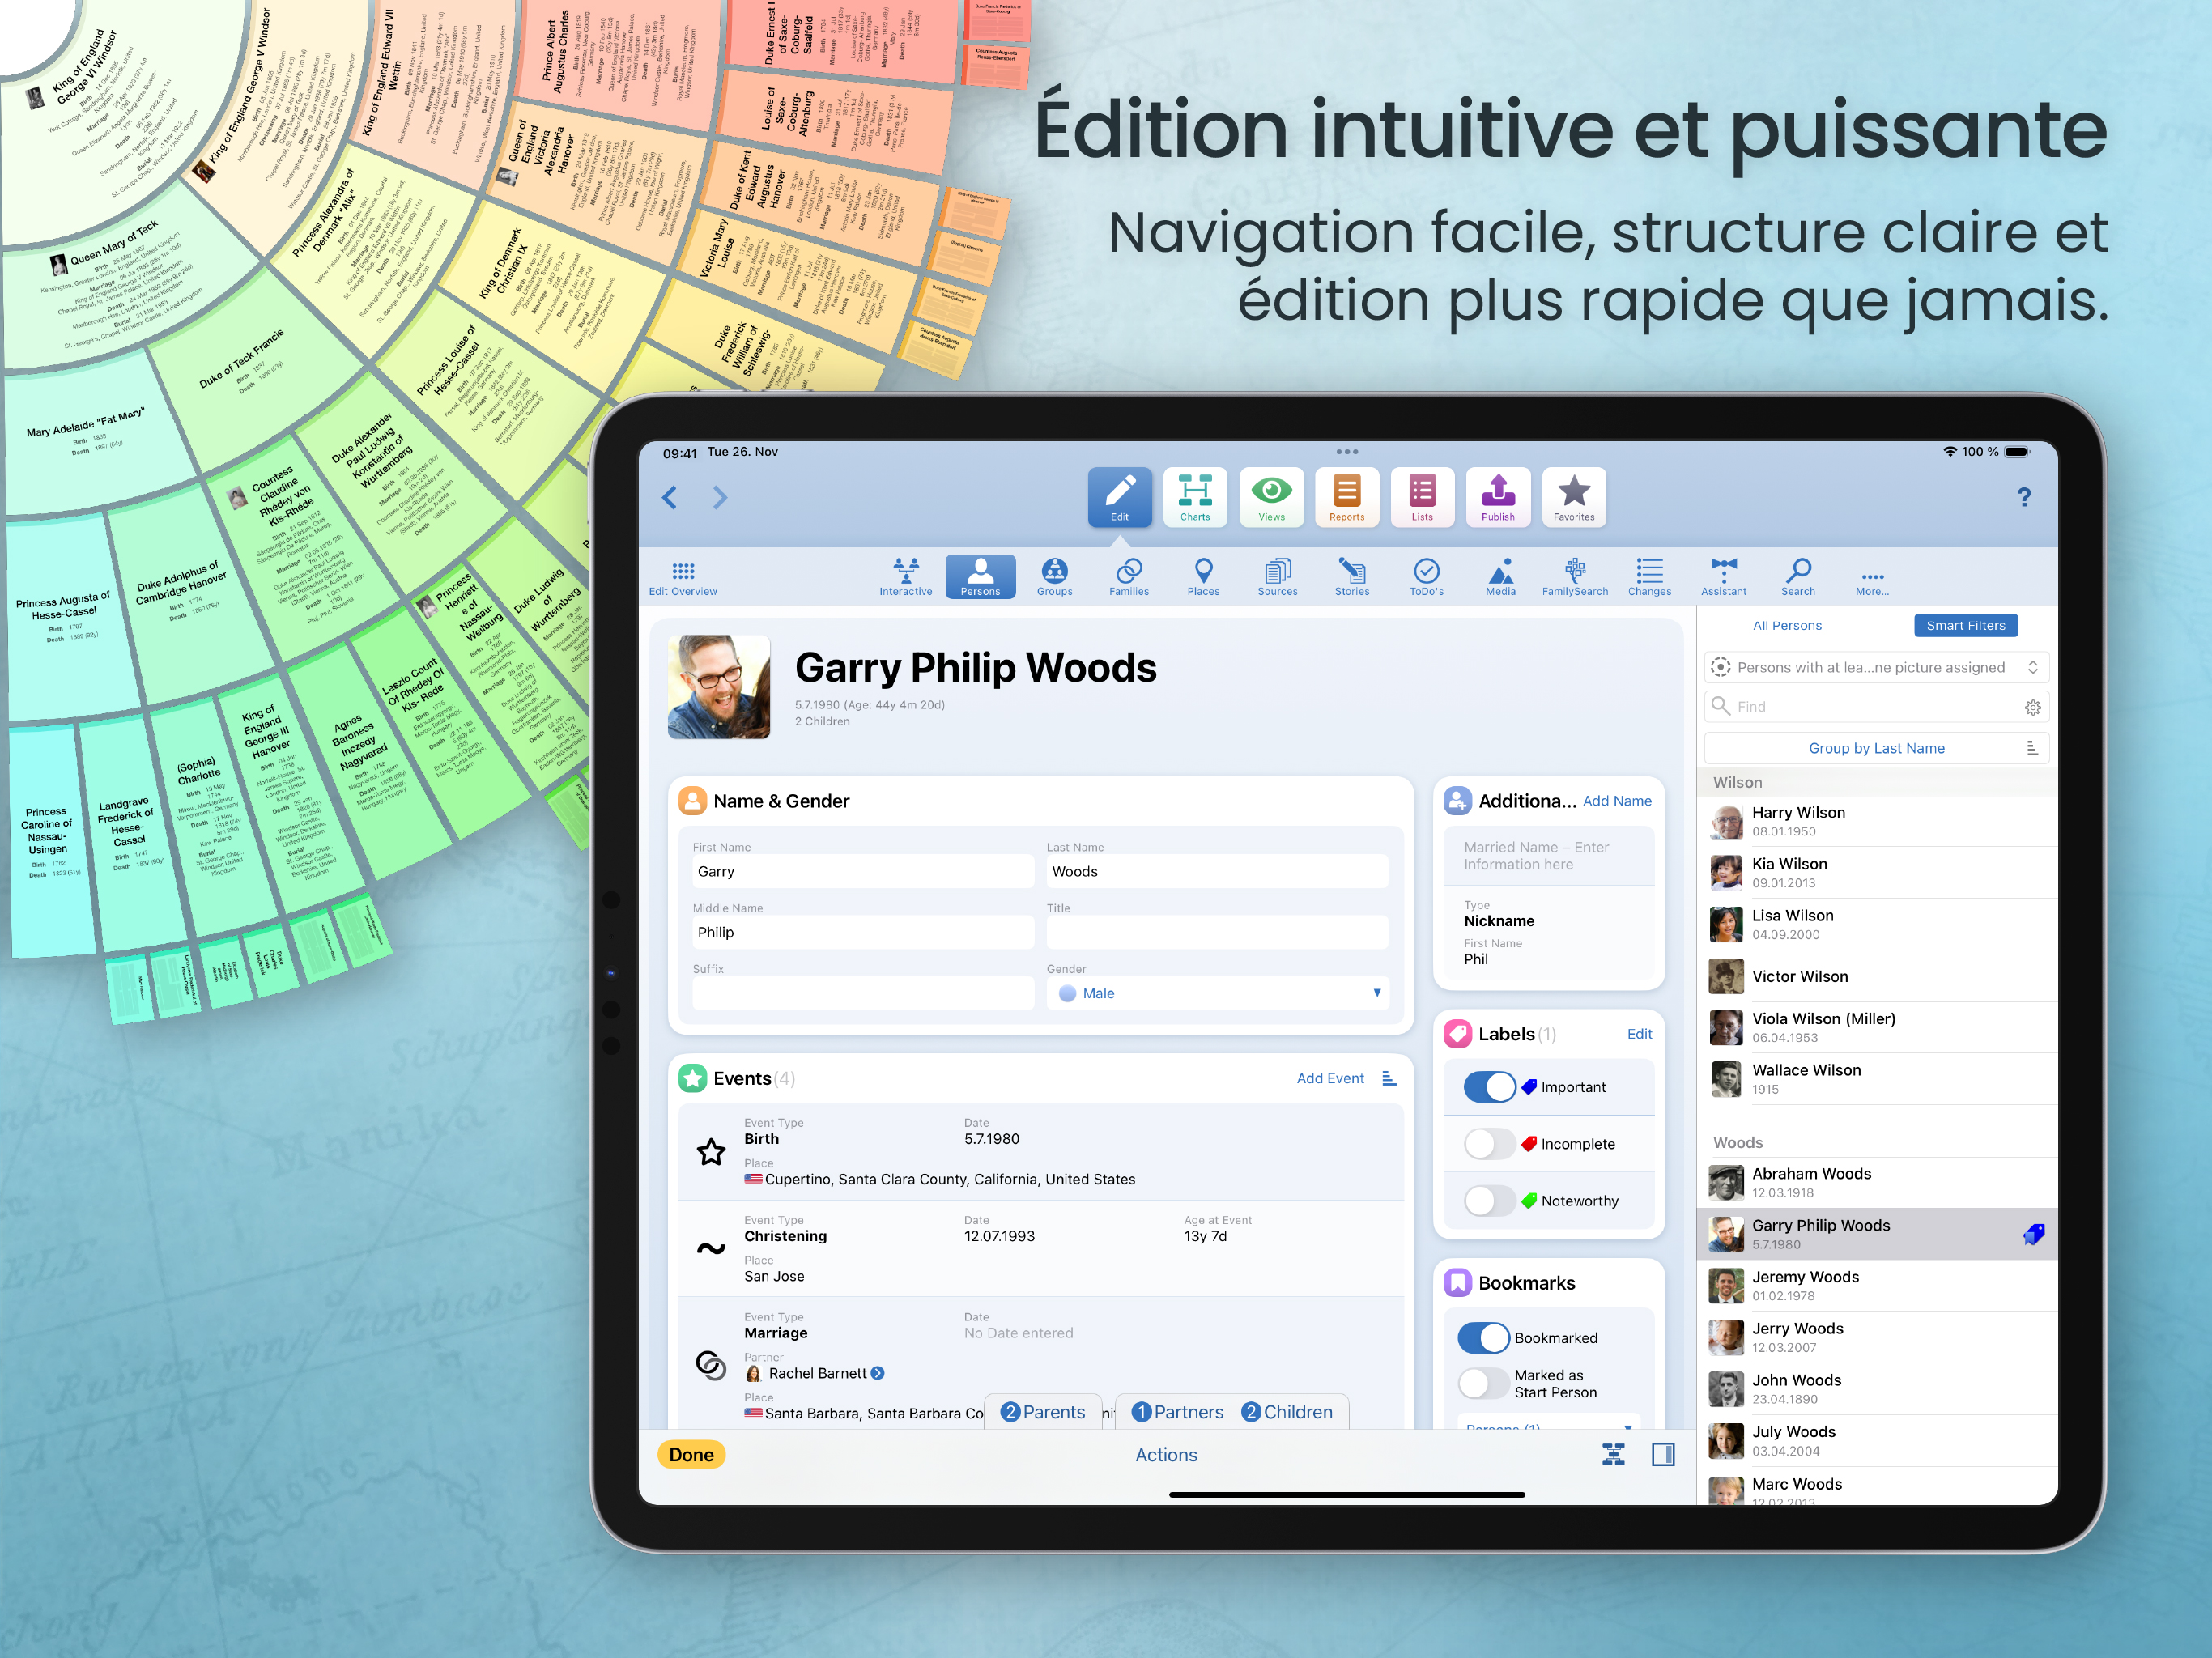Toggle the Important label switch
This screenshot has height=1658, width=2212.
click(1489, 1087)
